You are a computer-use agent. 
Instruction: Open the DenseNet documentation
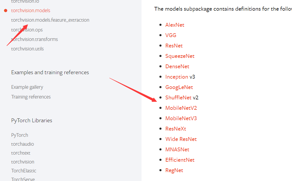(x=177, y=66)
